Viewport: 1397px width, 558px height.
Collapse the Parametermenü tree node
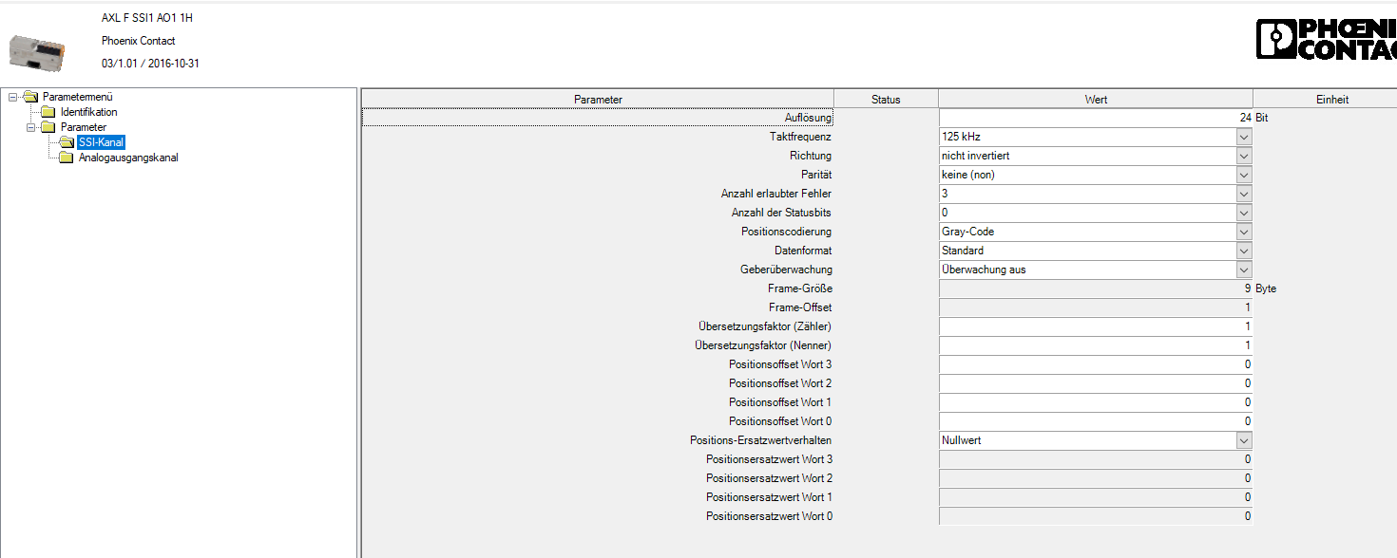pos(13,97)
